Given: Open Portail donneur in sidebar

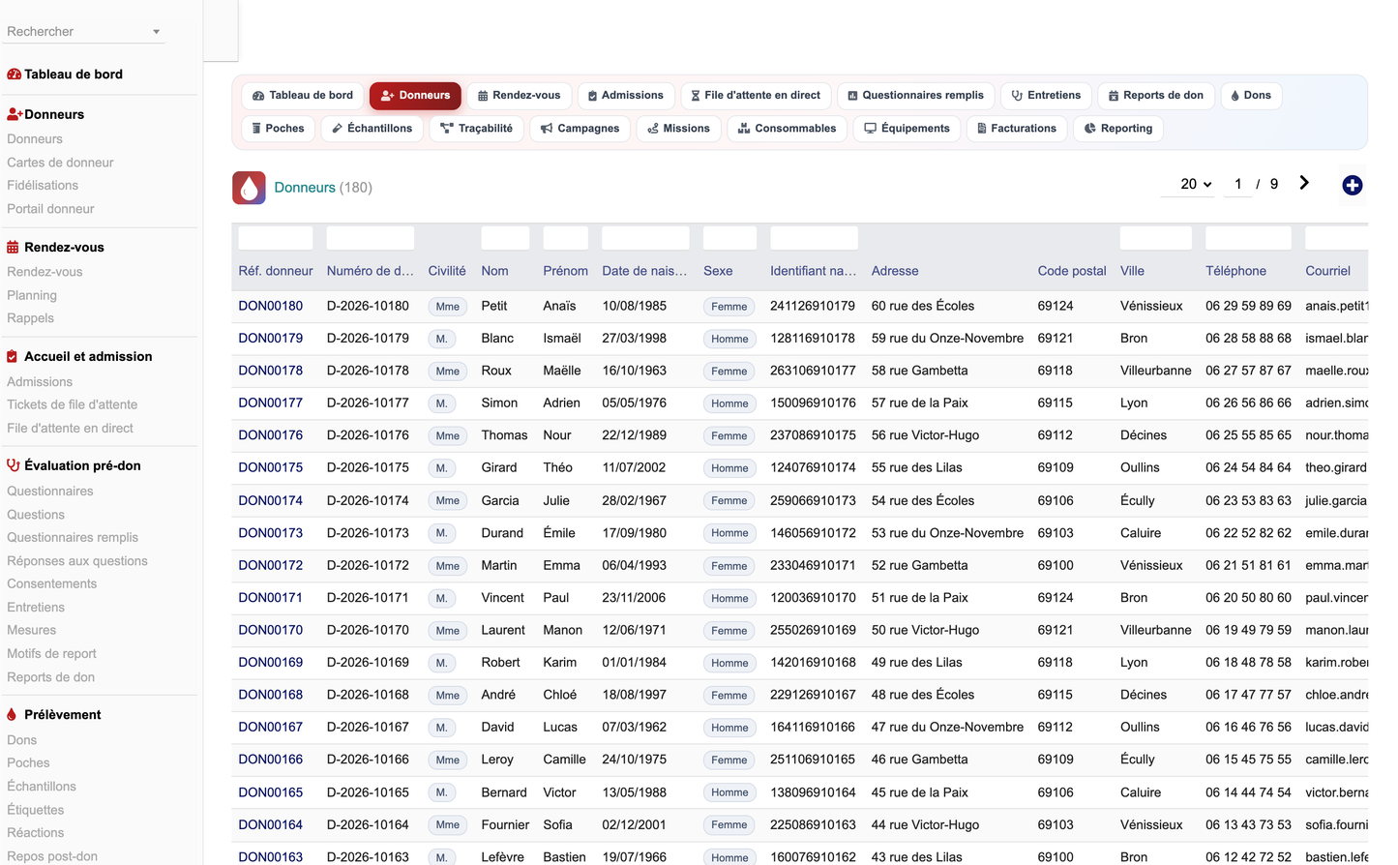Looking at the screenshot, I should pyautogui.click(x=50, y=209).
